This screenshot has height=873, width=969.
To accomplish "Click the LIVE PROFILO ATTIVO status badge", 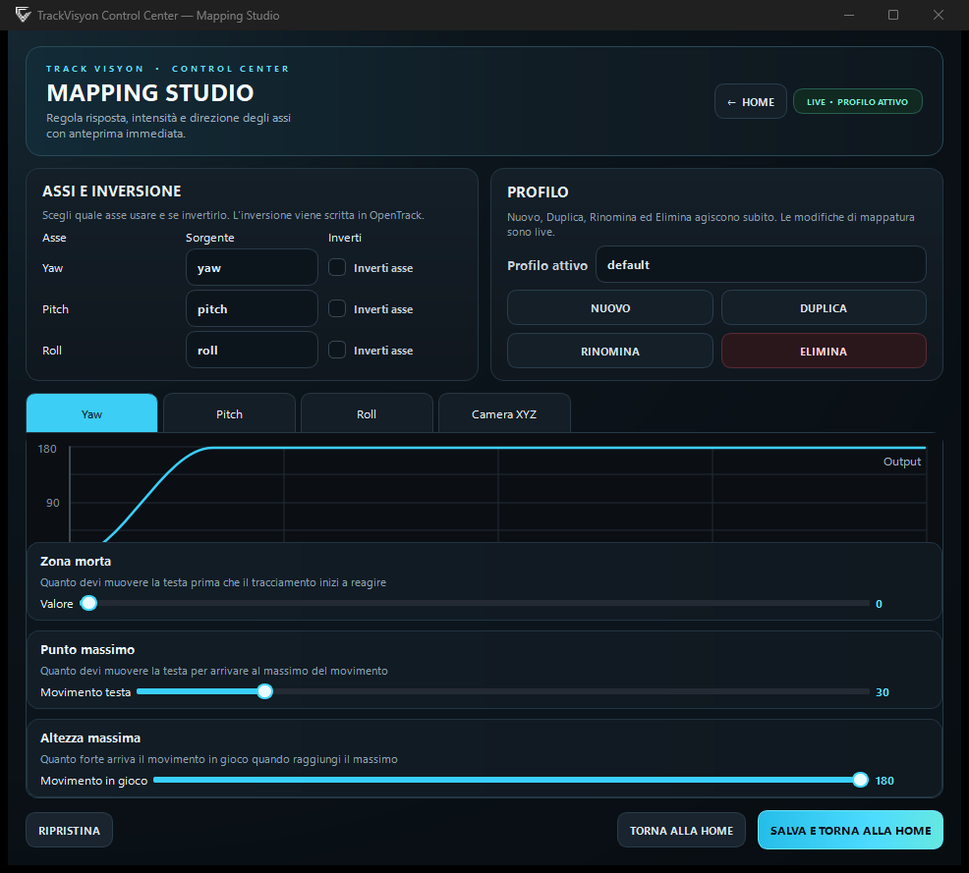I will click(857, 102).
